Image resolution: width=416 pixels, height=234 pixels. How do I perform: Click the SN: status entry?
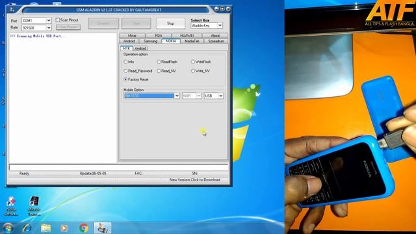(195, 174)
